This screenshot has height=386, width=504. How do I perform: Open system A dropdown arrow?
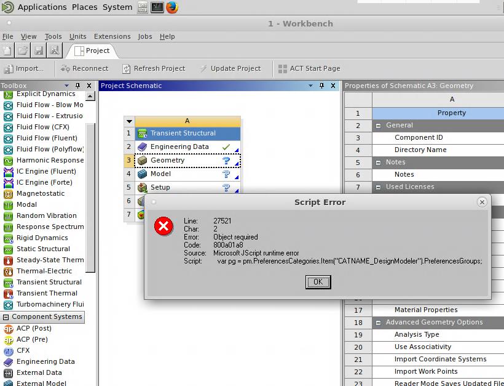(129, 121)
